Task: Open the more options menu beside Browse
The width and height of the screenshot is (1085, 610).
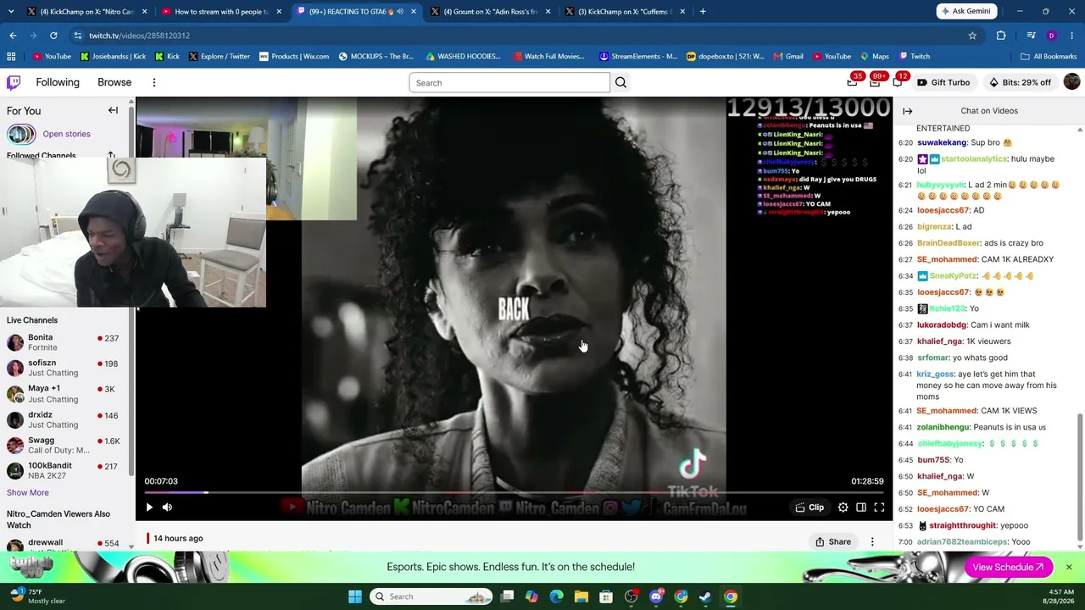Action: tap(154, 82)
